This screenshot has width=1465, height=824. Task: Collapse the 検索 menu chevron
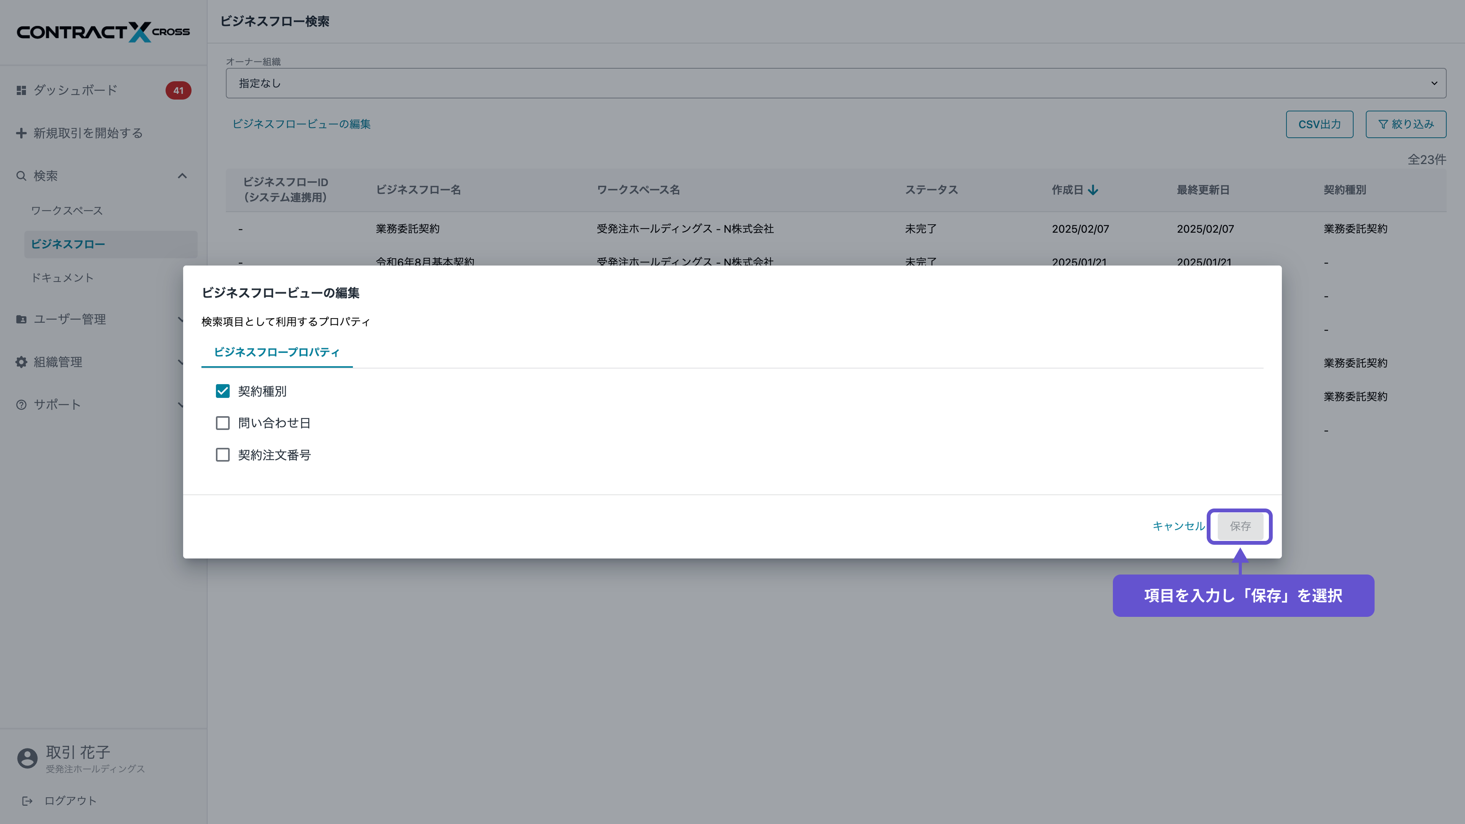click(x=182, y=176)
